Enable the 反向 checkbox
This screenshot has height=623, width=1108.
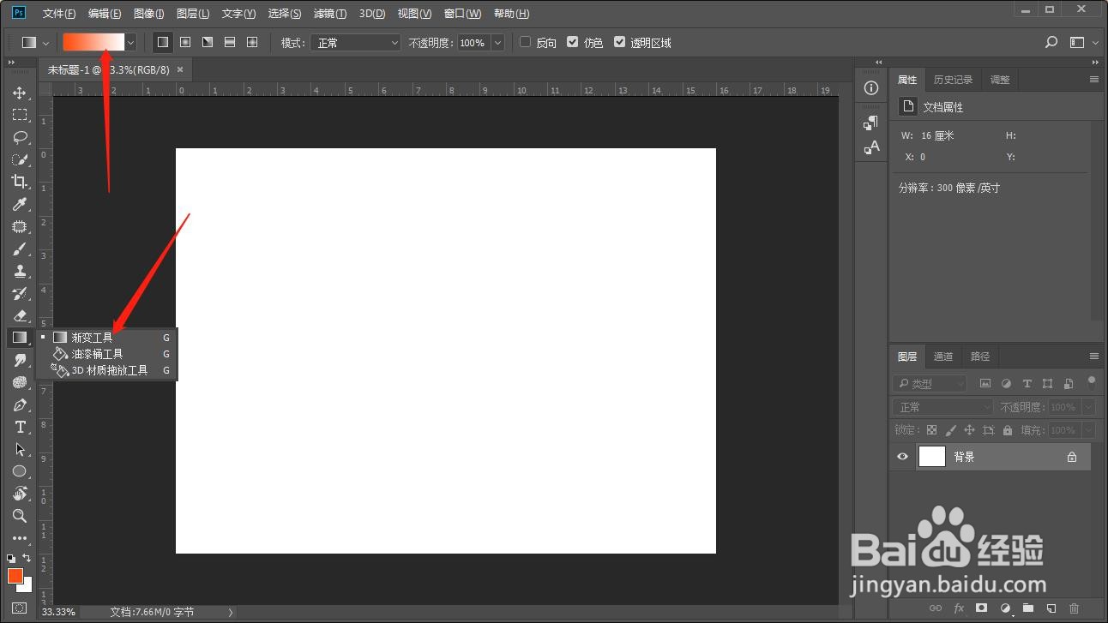(526, 41)
